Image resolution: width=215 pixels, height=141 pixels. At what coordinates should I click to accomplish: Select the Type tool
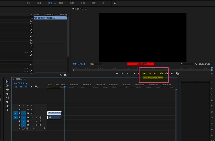coord(7,110)
